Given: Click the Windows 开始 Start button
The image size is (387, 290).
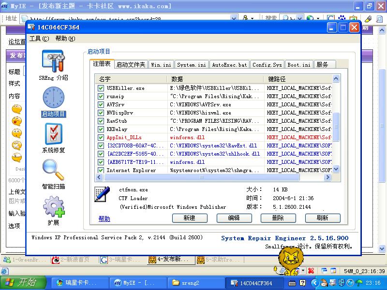Looking at the screenshot, I should click(23, 283).
